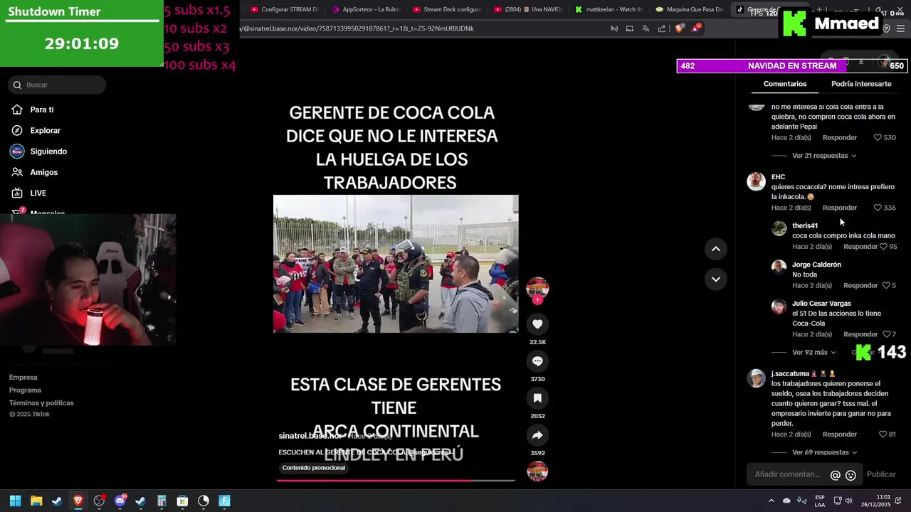This screenshot has height=512, width=911.
Task: Like theris41's comment with 95 likes
Action: (x=883, y=247)
